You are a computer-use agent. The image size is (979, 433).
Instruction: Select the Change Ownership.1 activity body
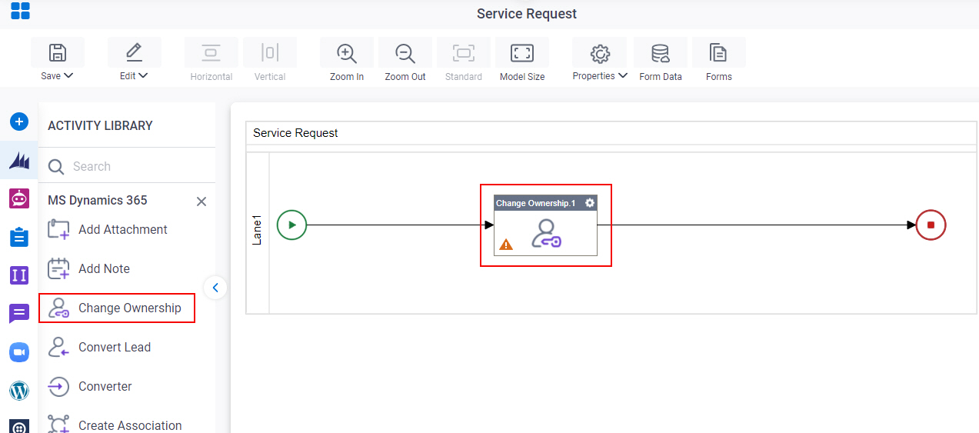[x=546, y=234]
